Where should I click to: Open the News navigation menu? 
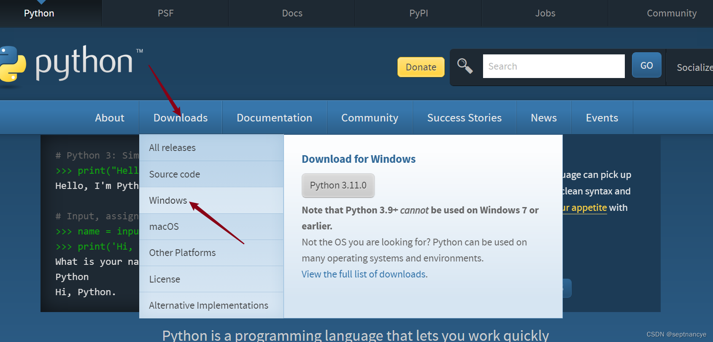544,118
